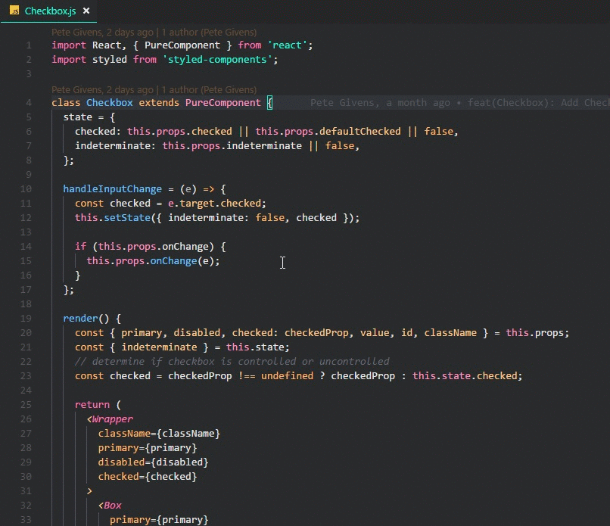
Task: Click '<Wrapper' tag on line 26
Action: pyautogui.click(x=110, y=419)
